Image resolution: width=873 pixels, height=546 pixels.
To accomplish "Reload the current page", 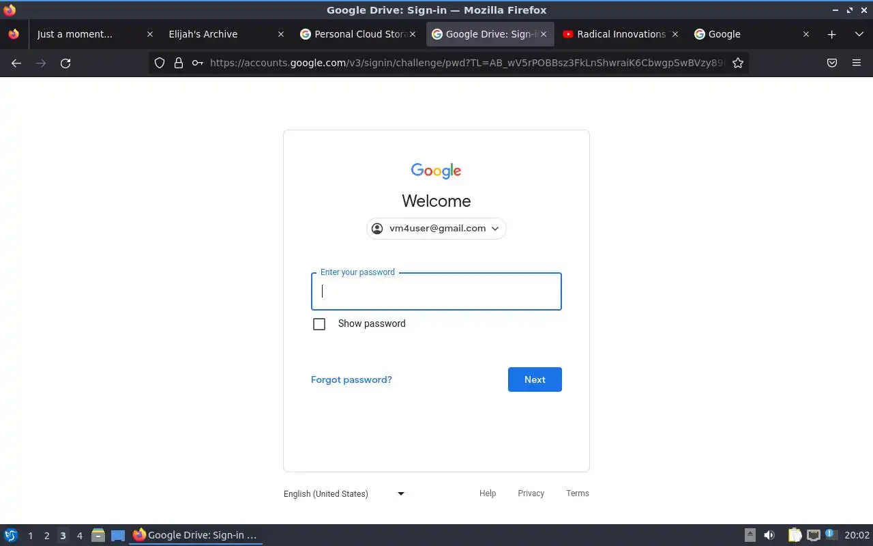I will [65, 63].
